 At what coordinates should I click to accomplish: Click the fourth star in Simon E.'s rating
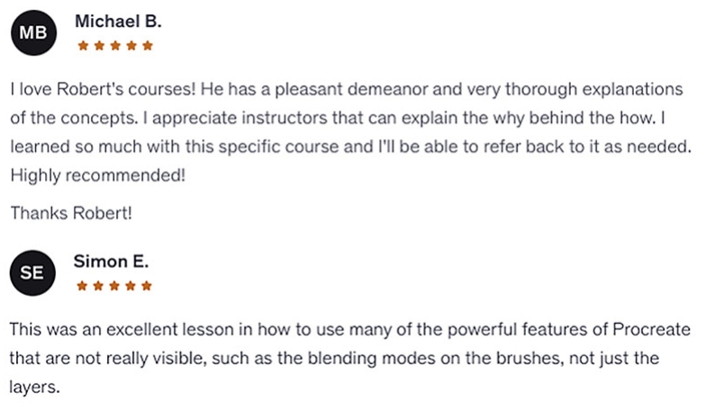point(130,287)
